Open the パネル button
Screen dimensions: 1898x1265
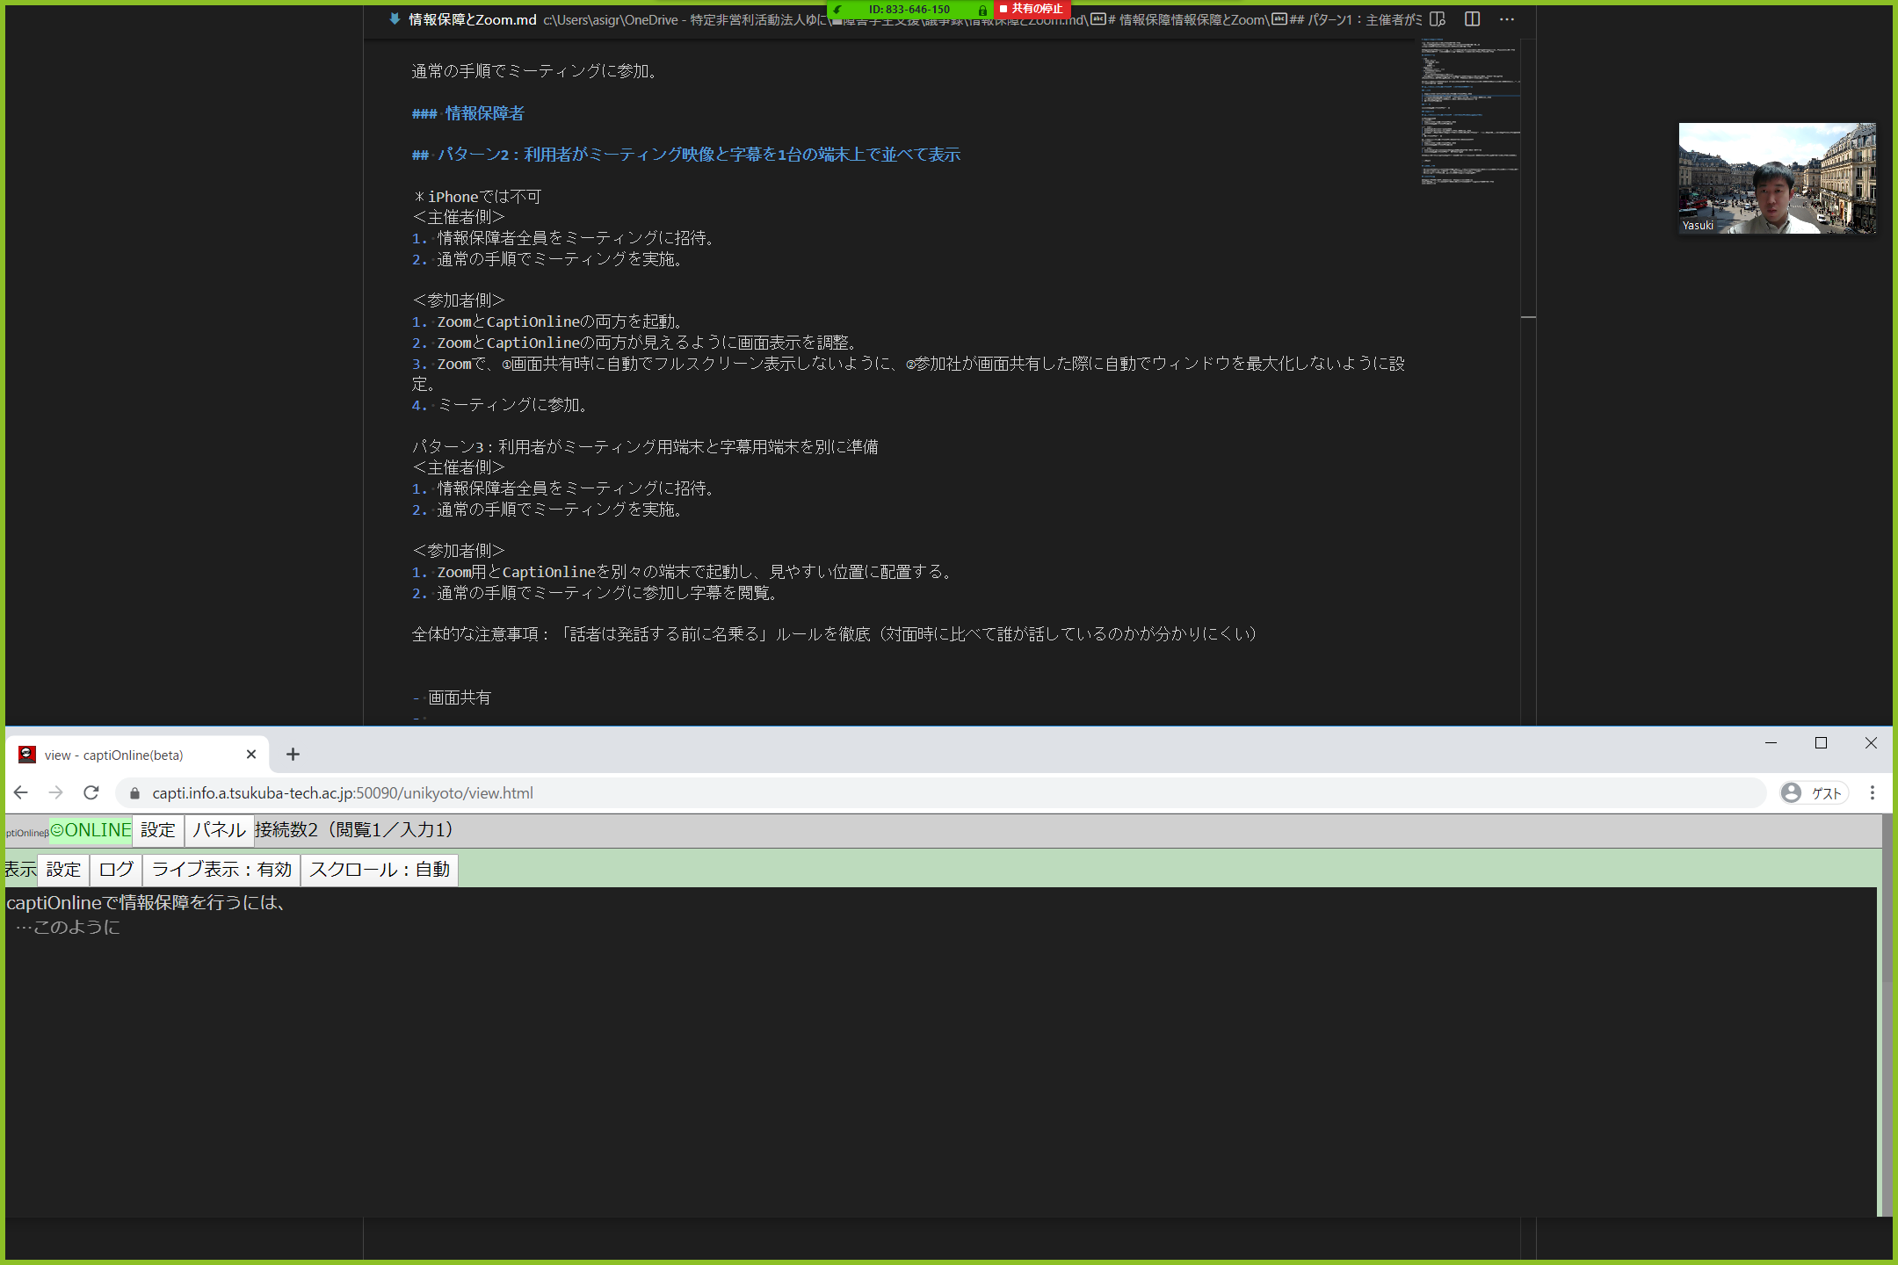coord(220,830)
